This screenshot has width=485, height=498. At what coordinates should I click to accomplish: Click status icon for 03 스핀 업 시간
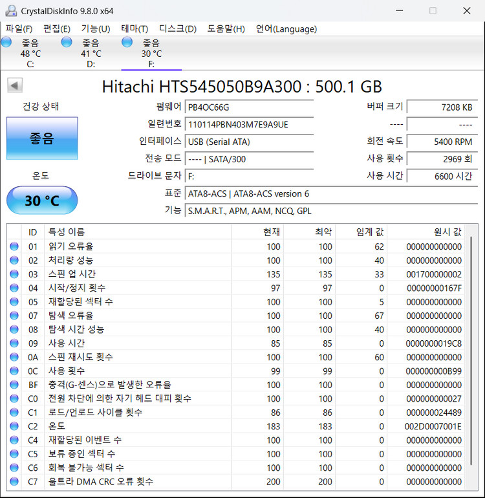click(14, 274)
